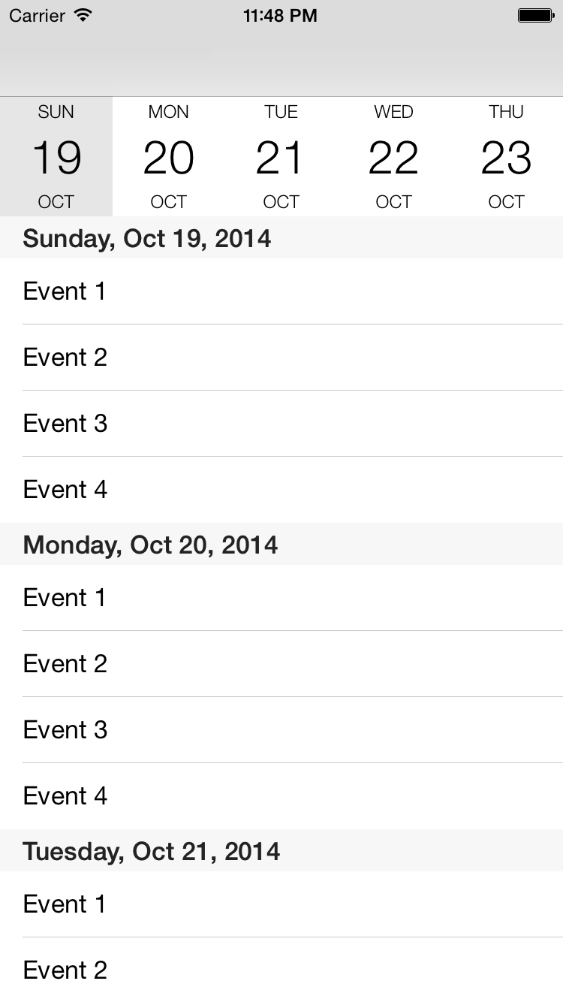Open Event 1 under Monday, Oct 20
563x1002 pixels.
click(x=281, y=598)
